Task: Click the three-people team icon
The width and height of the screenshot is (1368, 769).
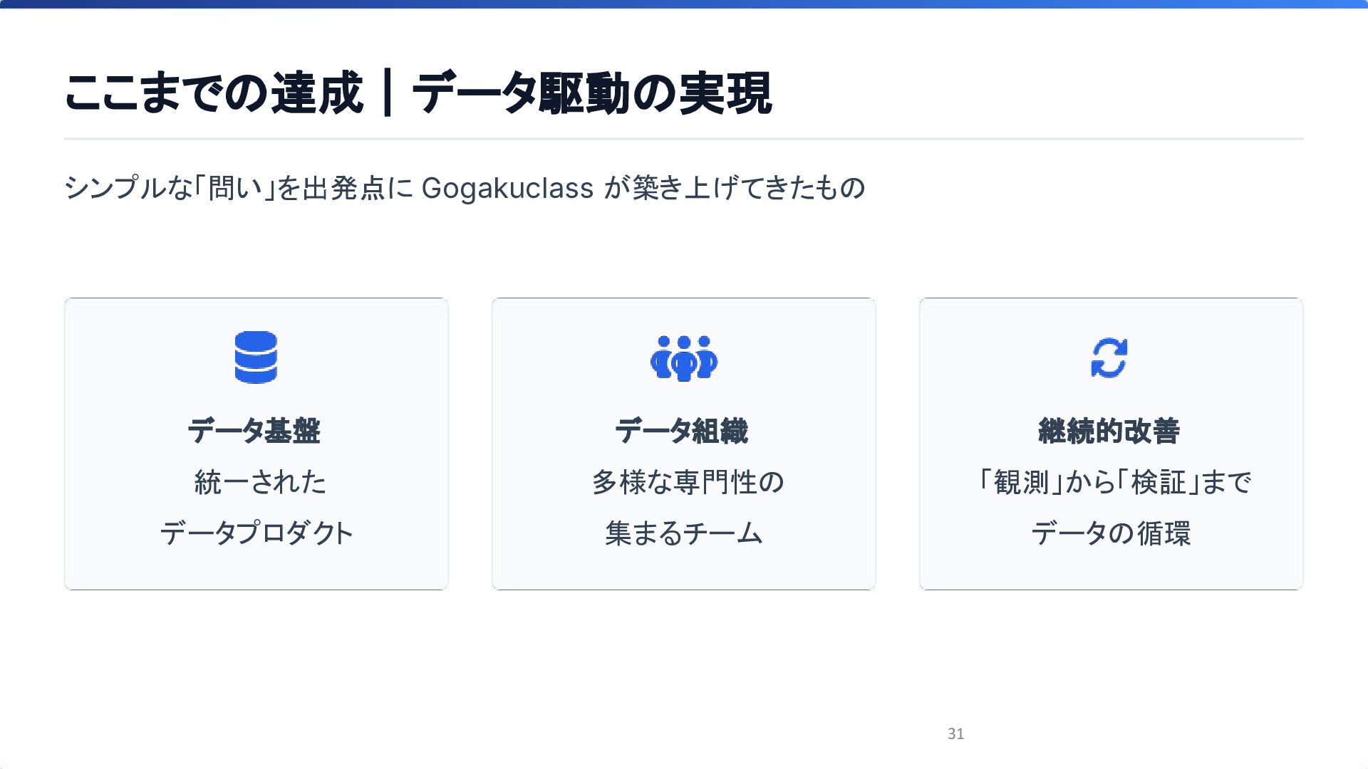Action: pos(684,358)
